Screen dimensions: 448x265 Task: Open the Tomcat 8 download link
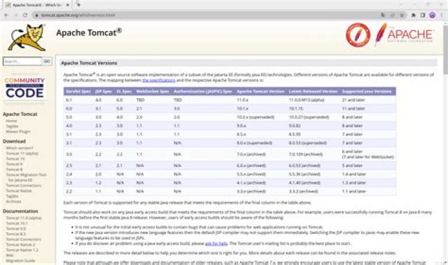pos(14,169)
